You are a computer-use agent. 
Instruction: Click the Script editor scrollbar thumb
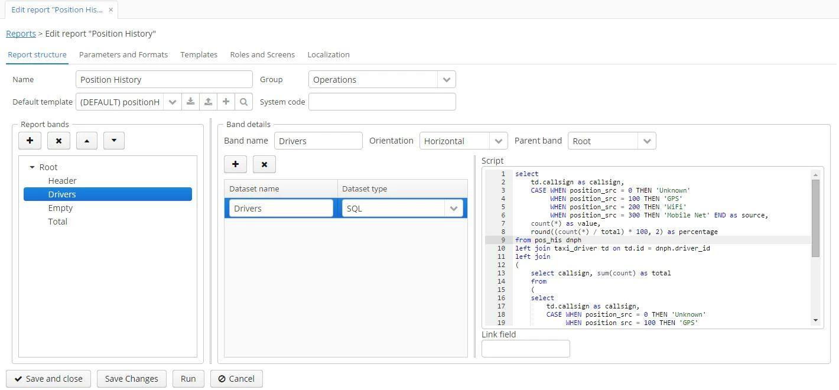(816, 218)
